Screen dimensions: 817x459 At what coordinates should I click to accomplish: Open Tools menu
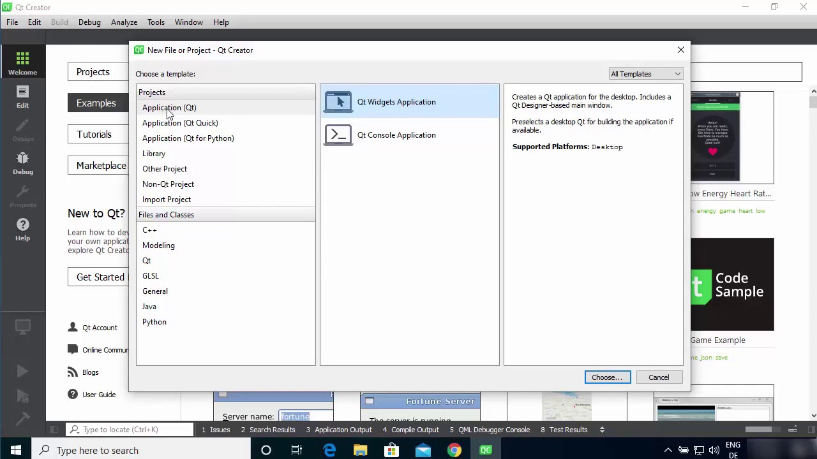point(156,22)
